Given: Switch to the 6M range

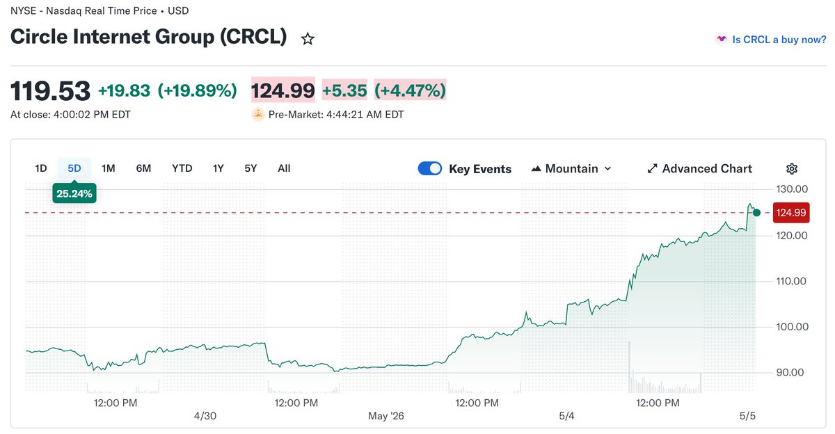Looking at the screenshot, I should click(x=143, y=168).
